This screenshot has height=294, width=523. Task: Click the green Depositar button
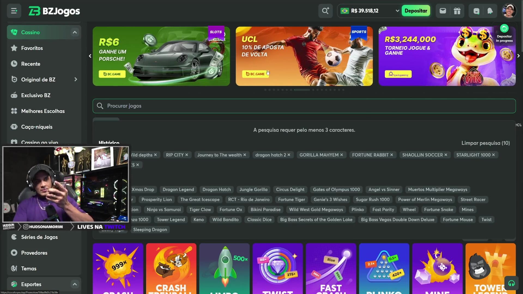[x=416, y=11]
